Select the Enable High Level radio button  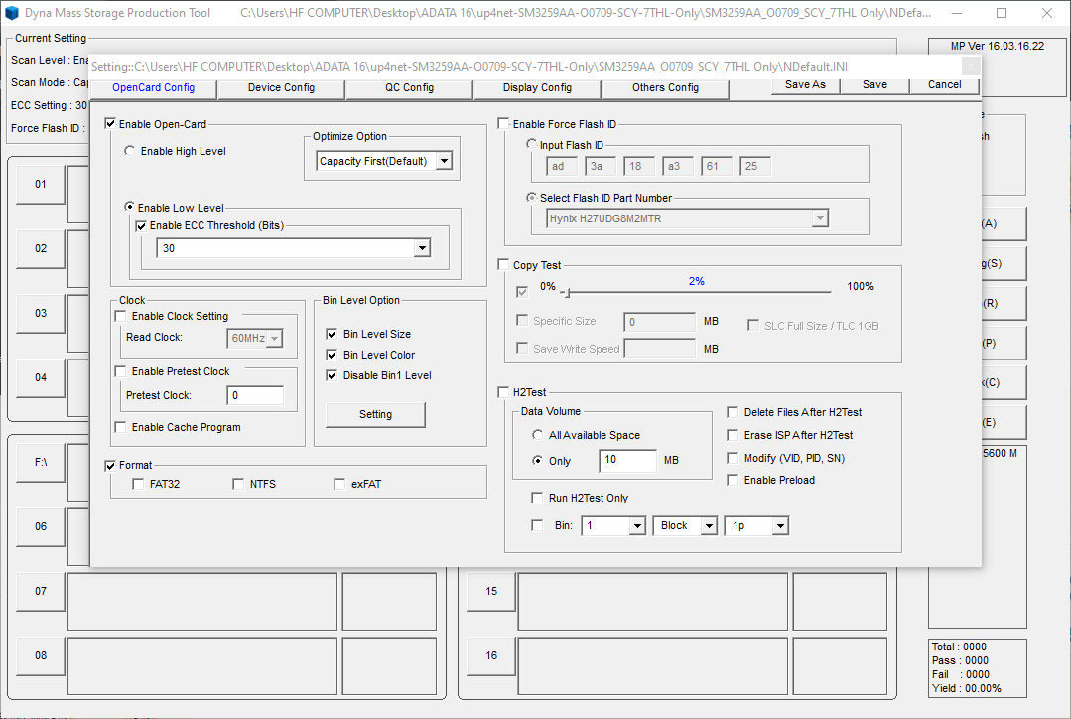pyautogui.click(x=129, y=151)
